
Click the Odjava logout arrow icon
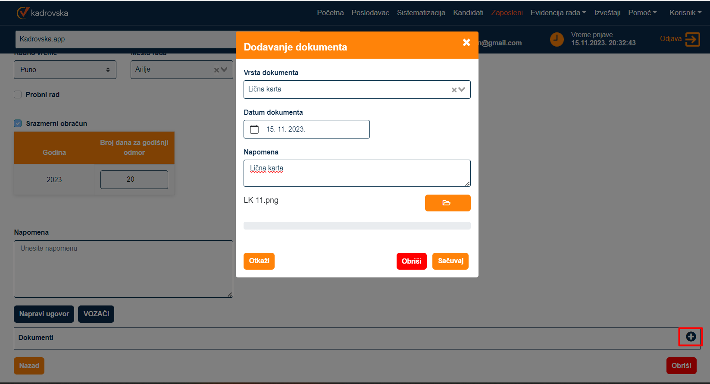pyautogui.click(x=692, y=39)
